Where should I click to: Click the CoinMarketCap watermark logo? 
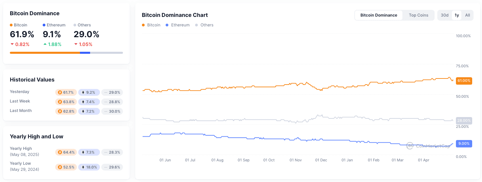point(410,146)
